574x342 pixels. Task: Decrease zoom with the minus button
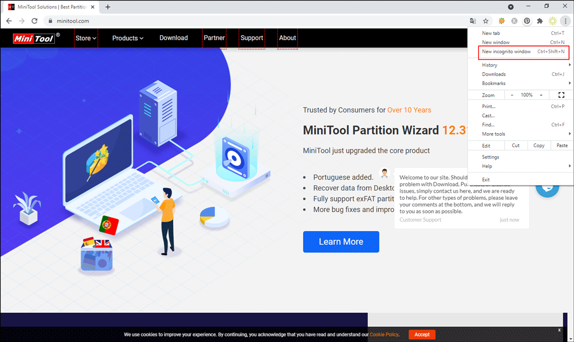(x=512, y=95)
